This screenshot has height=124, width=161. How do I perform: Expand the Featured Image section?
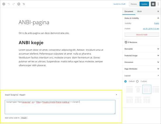(x=142, y=56)
